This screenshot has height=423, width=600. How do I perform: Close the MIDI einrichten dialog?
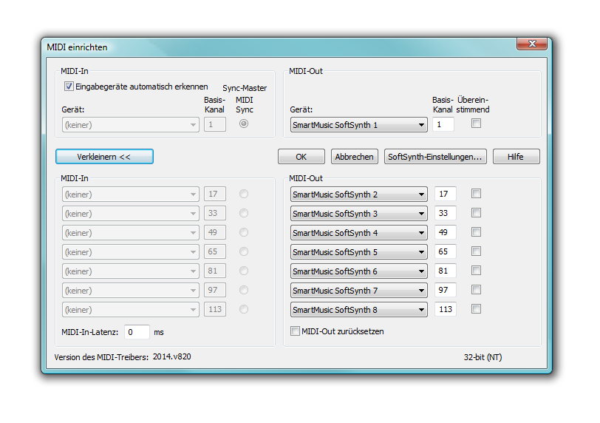tap(532, 44)
